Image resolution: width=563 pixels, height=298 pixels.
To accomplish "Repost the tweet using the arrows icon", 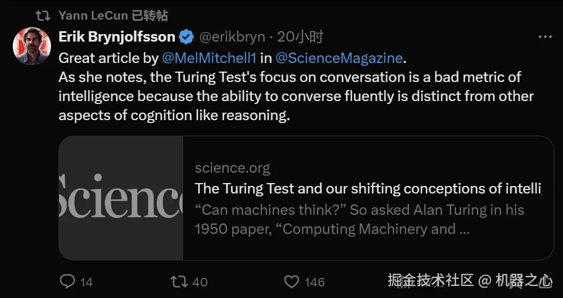I will tap(179, 281).
